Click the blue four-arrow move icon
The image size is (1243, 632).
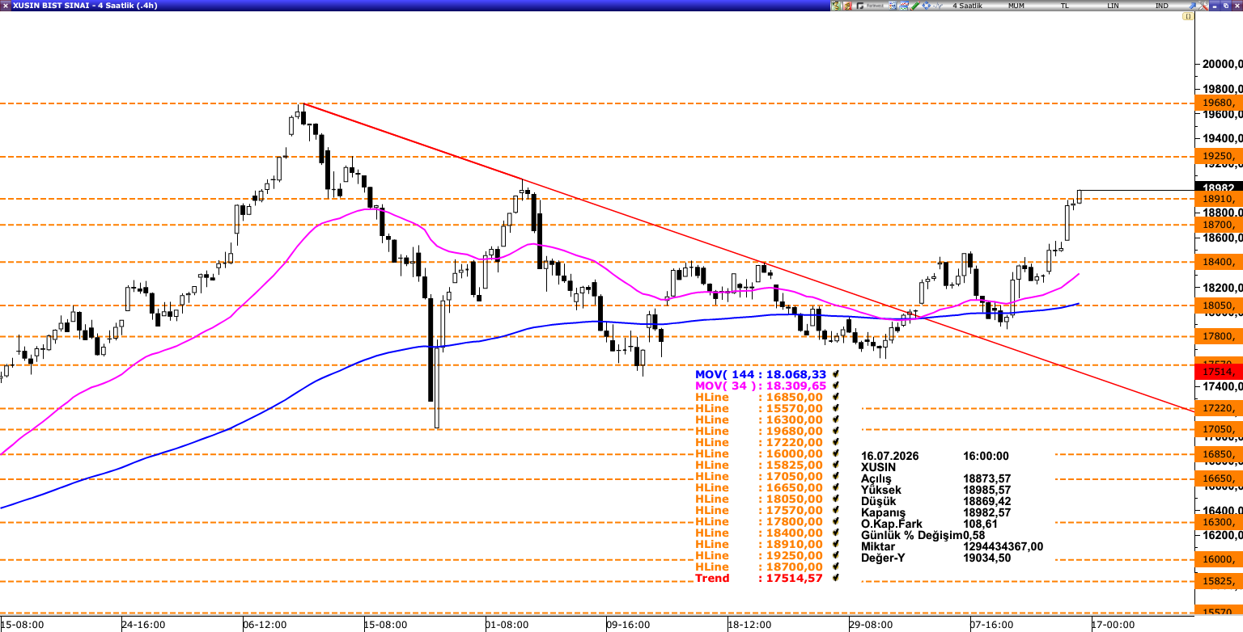click(927, 6)
